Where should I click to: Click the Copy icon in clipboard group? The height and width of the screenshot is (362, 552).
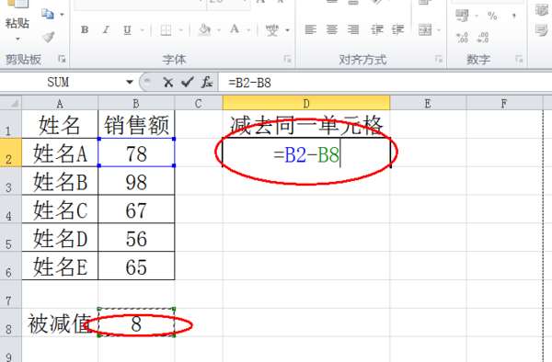click(48, 15)
